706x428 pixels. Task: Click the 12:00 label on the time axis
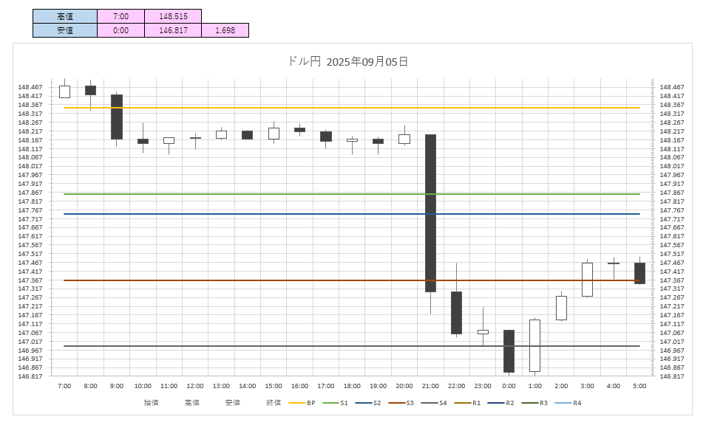click(195, 386)
